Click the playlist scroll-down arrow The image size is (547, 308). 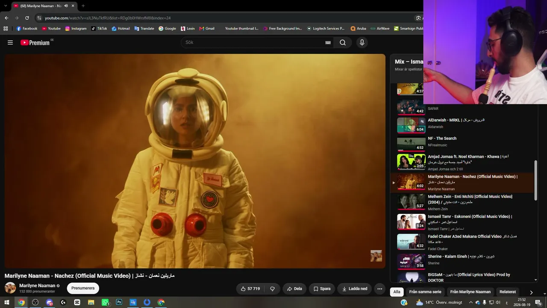point(535,280)
